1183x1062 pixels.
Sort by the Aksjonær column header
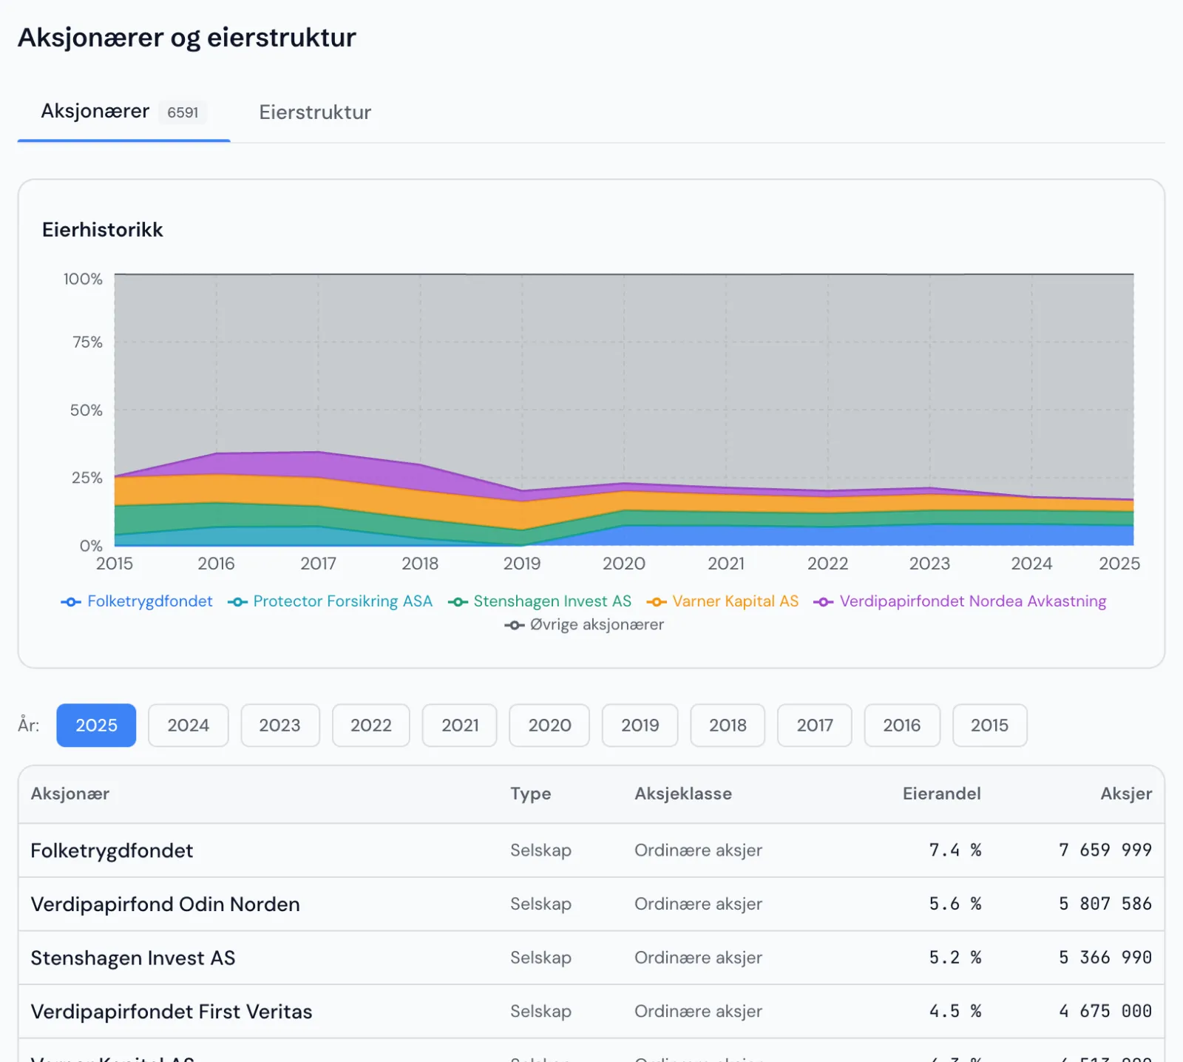click(x=70, y=794)
